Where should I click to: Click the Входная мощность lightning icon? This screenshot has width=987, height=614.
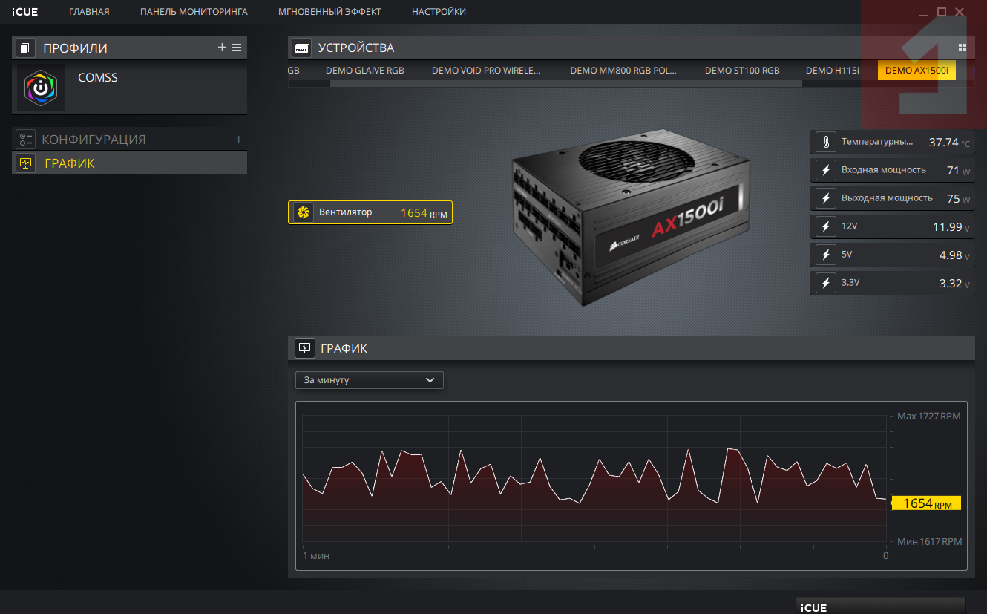tap(824, 170)
